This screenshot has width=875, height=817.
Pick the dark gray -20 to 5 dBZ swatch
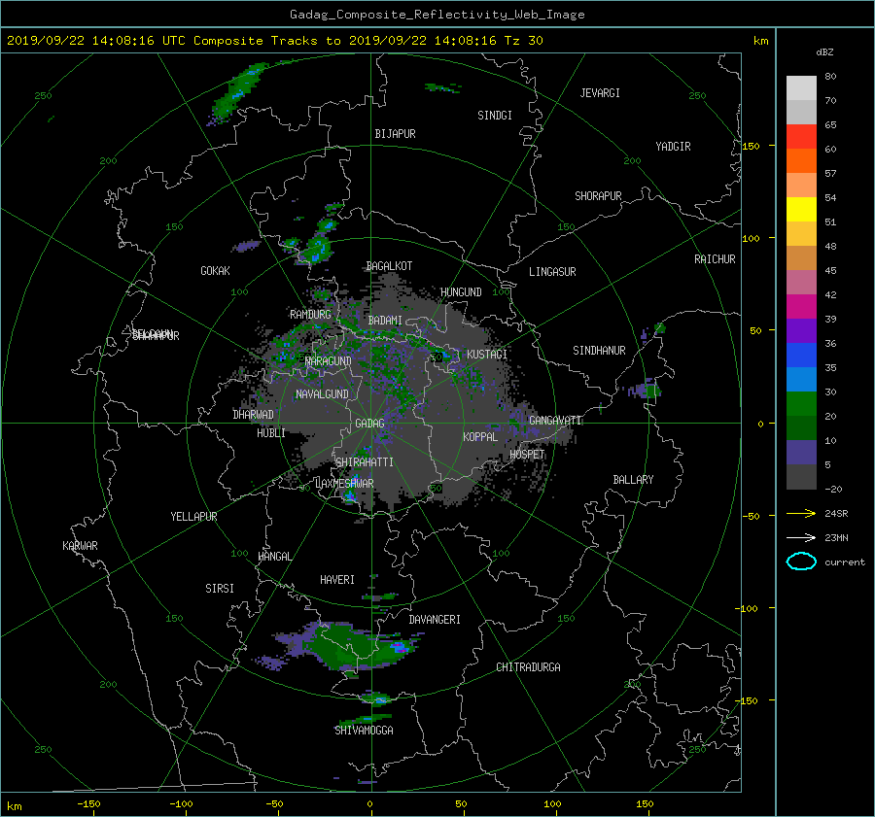pos(801,476)
